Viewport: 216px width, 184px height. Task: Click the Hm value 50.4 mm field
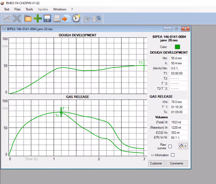(x=179, y=58)
